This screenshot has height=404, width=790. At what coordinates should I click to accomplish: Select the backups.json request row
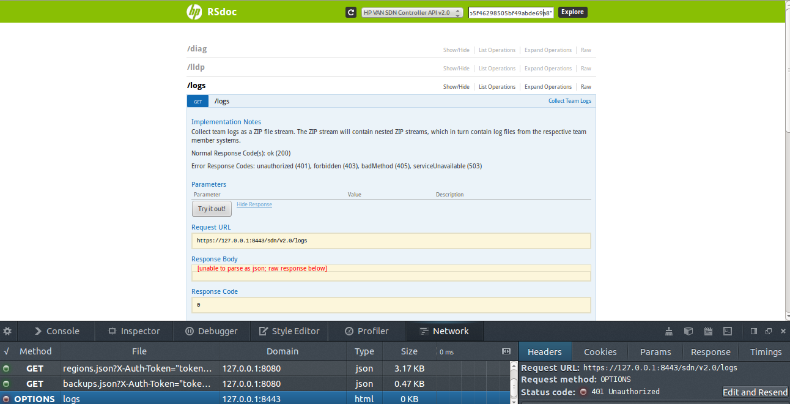[255, 384]
